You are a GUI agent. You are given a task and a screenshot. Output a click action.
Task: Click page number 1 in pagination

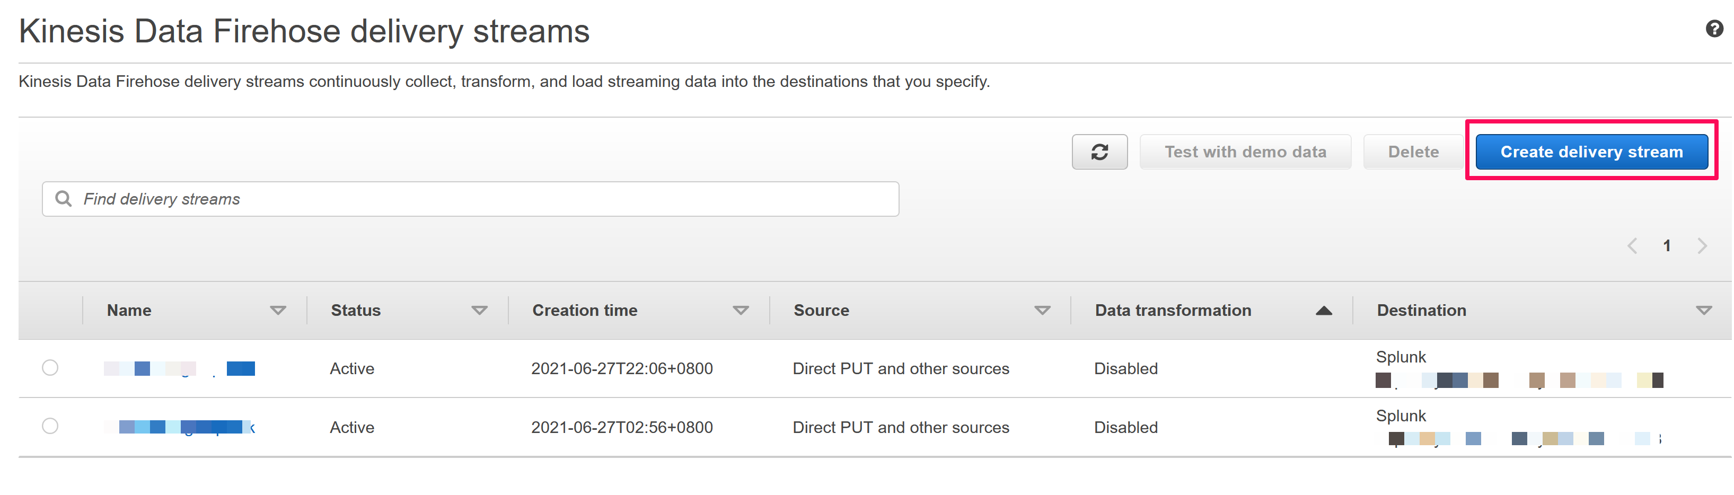click(x=1667, y=245)
